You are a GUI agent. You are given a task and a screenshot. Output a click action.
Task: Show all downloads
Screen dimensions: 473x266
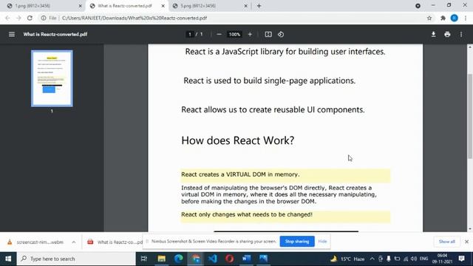coord(446,242)
